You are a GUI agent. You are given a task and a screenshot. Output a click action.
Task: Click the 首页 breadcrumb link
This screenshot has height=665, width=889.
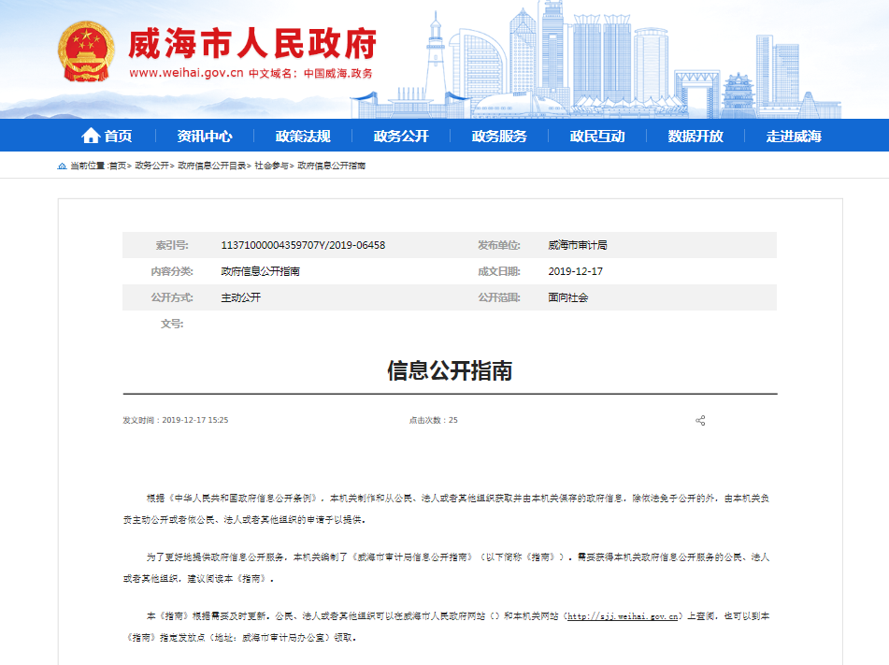[x=118, y=166]
